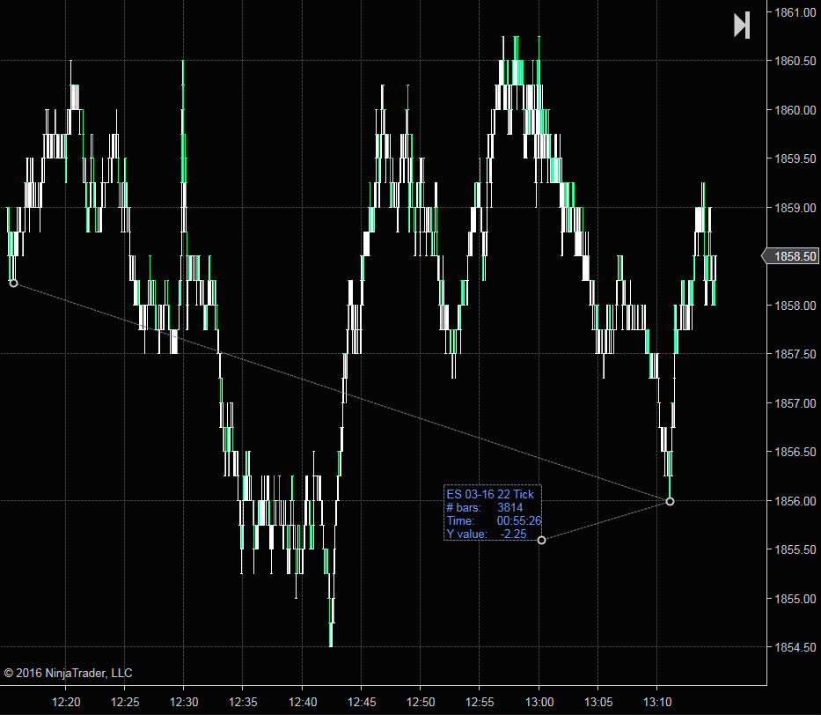This screenshot has width=821, height=715.
Task: Click the 12:30 time axis label
Action: (184, 702)
